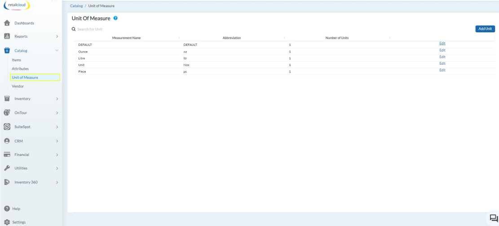Select Vendor from the Catalog submenu
This screenshot has width=499, height=226.
[x=18, y=86]
